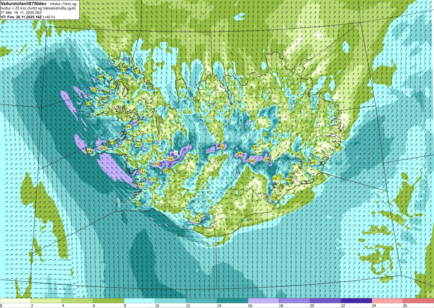
Task: Click the pale cream 0–2 m/s legend swatch
Action: click(x=16, y=301)
